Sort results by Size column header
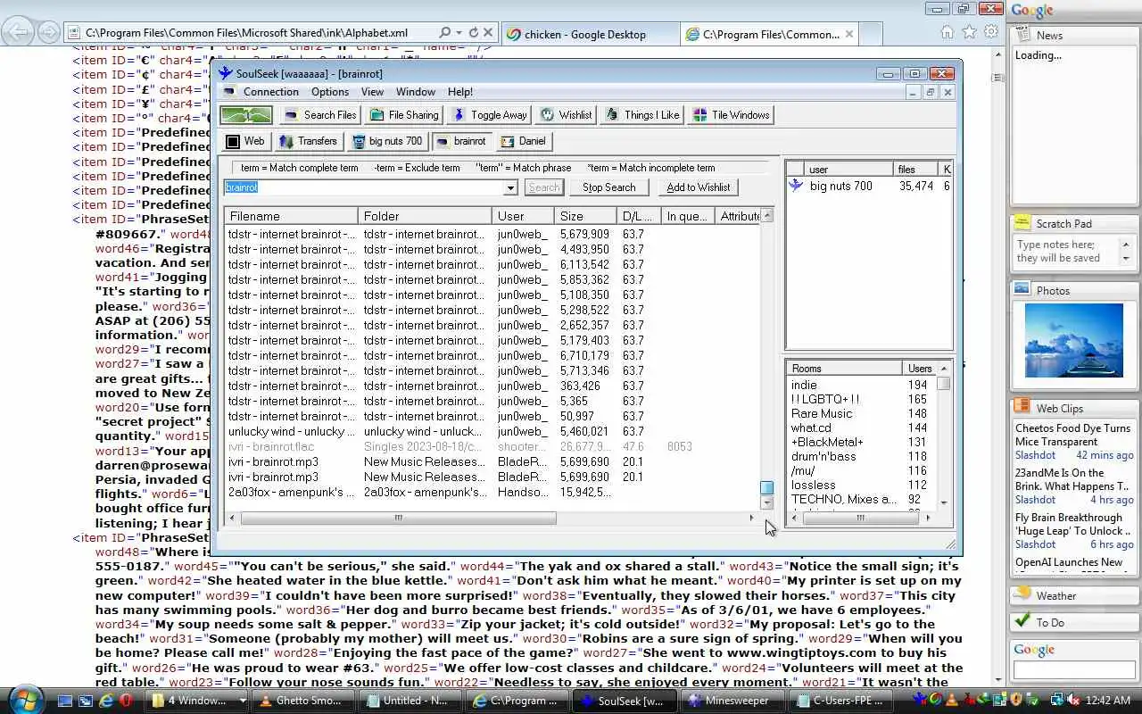 pos(585,216)
